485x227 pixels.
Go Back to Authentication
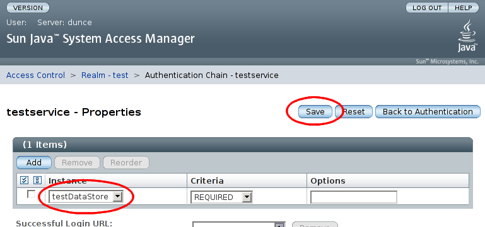point(428,112)
